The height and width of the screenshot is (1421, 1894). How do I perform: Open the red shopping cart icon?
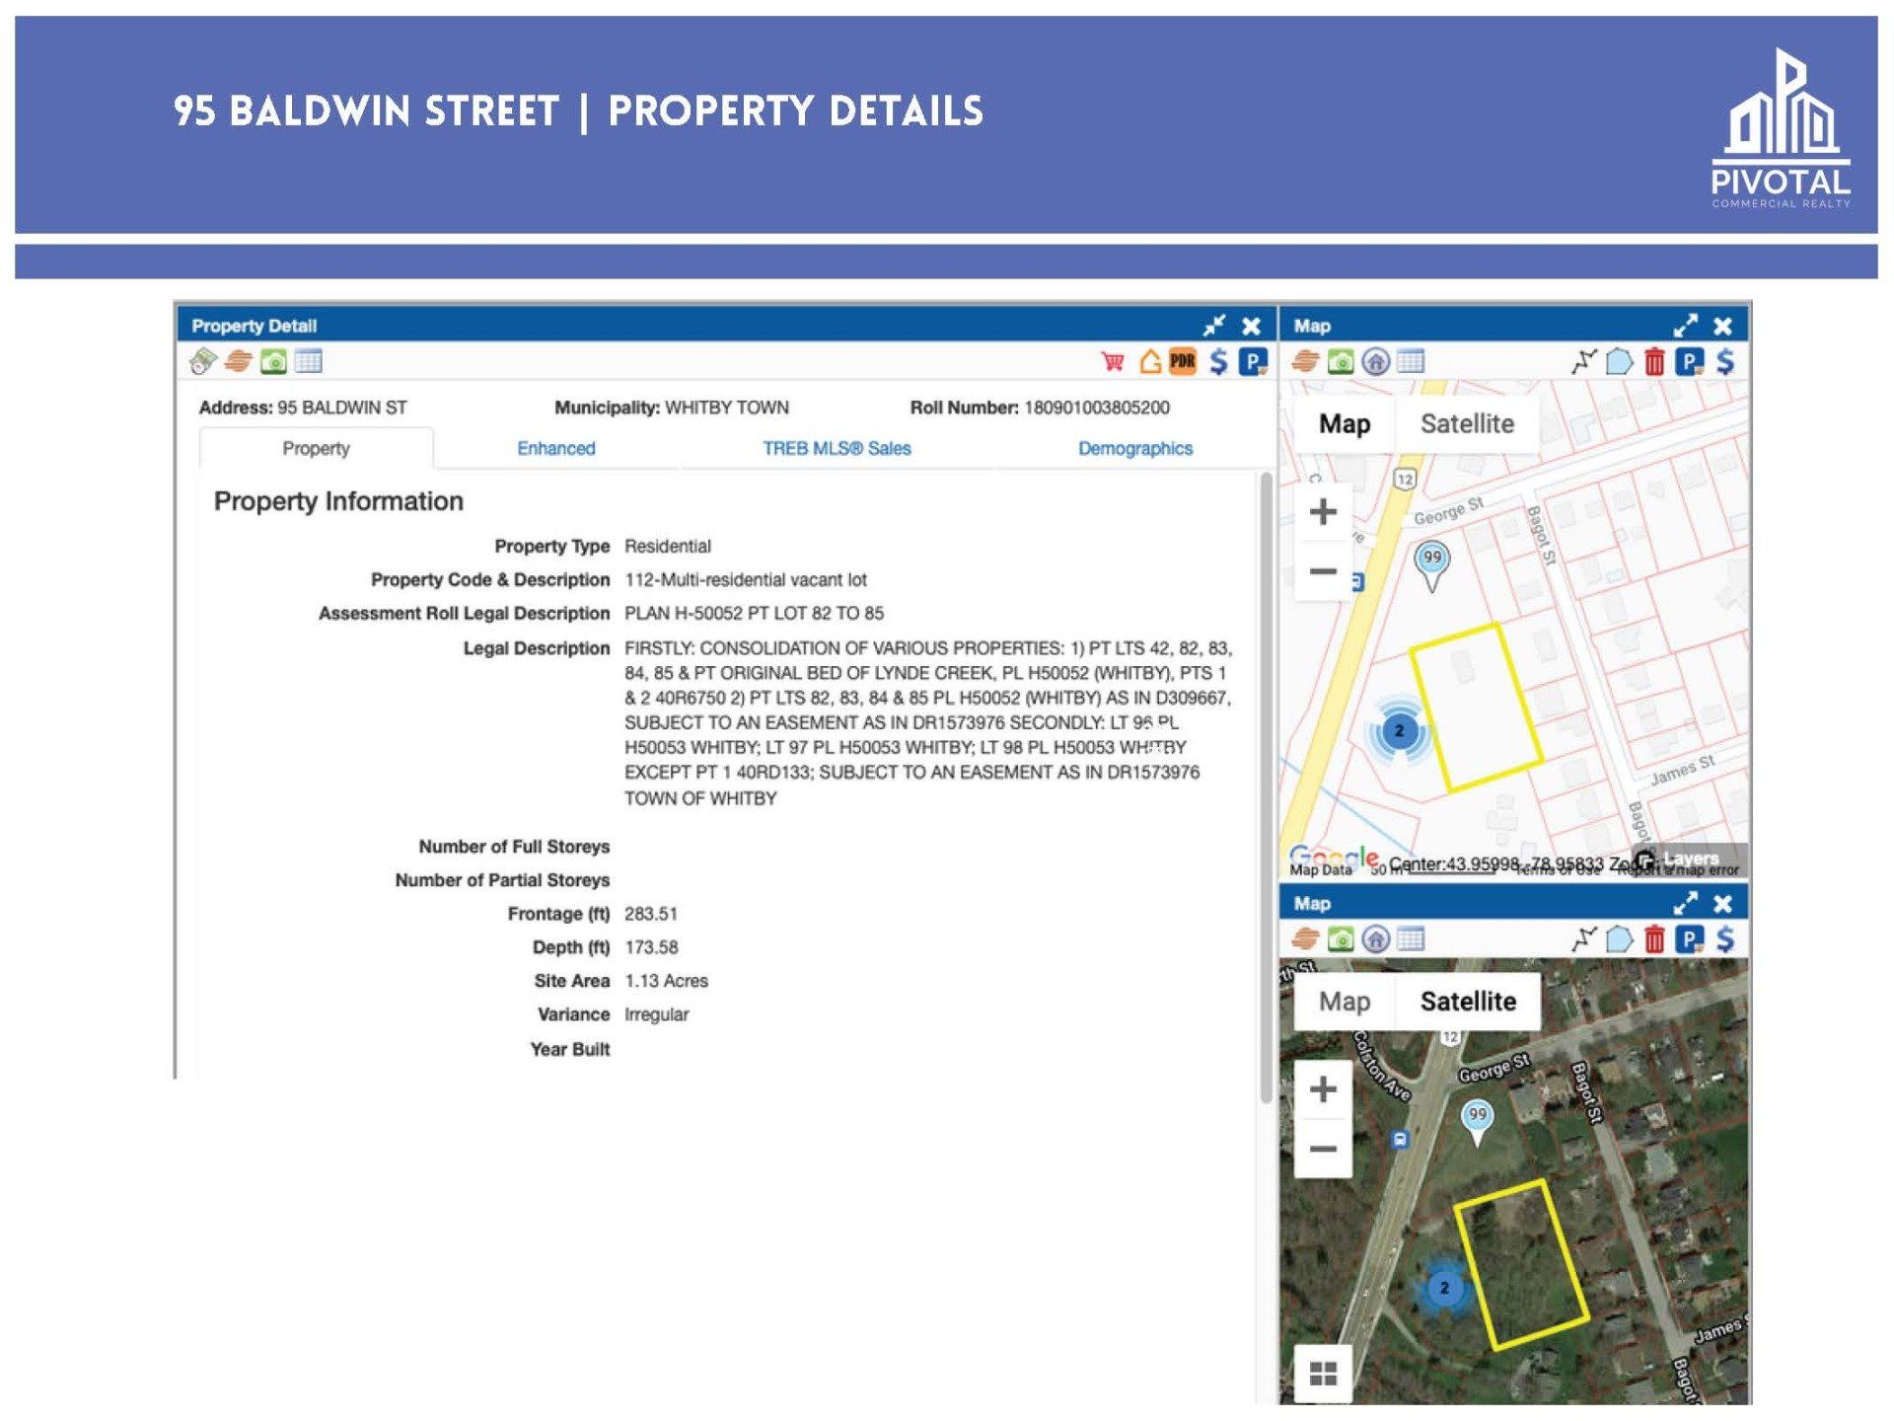pyautogui.click(x=1113, y=362)
